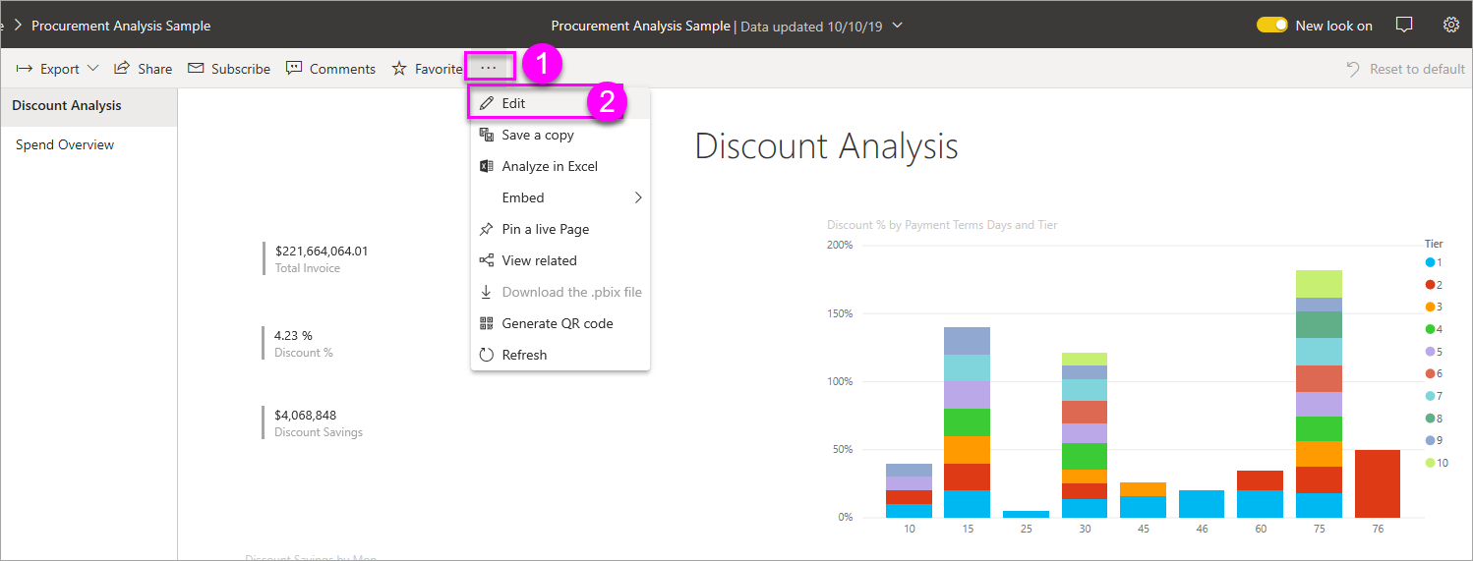
Task: Click the Favorite star icon
Action: (x=399, y=69)
